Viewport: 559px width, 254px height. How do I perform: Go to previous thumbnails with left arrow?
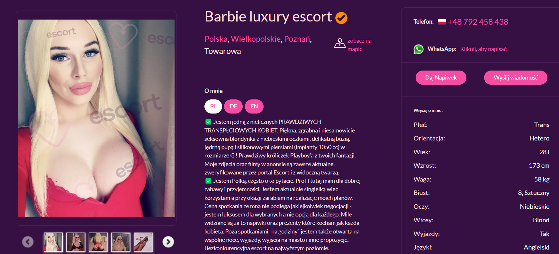tap(28, 242)
